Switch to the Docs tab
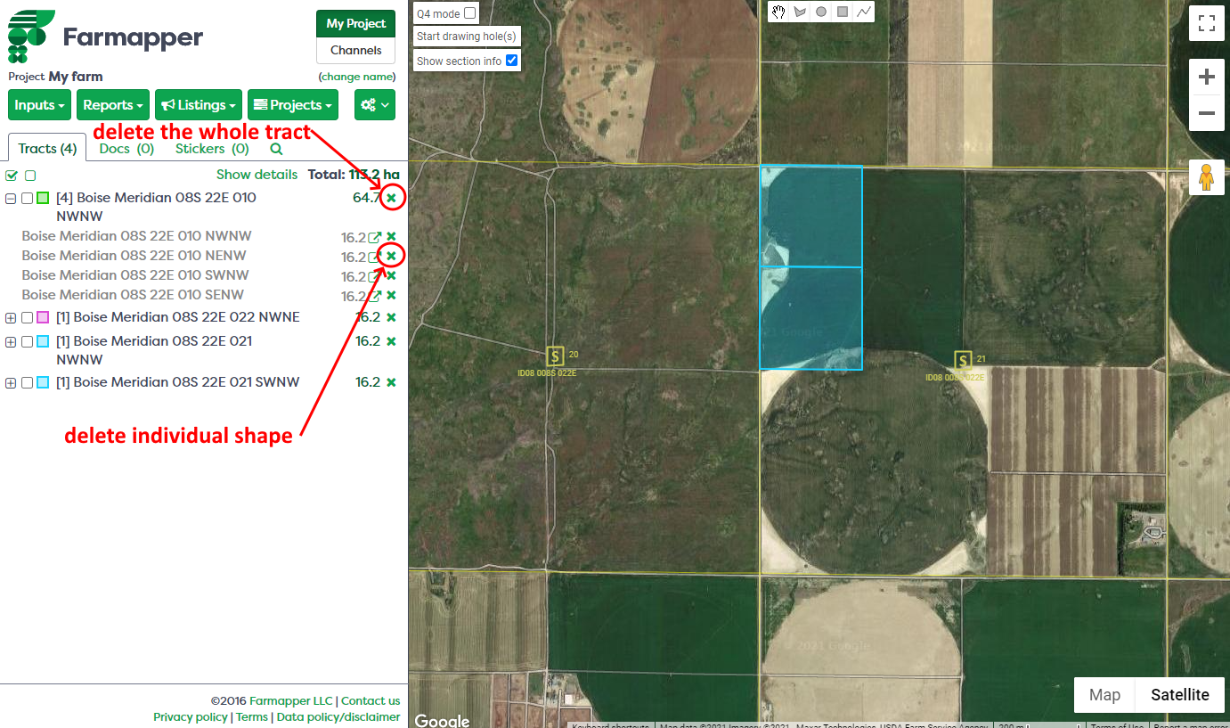Image resolution: width=1230 pixels, height=728 pixels. (x=126, y=149)
